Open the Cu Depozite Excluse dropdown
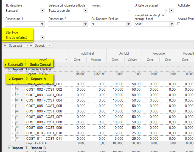 (128, 24)
